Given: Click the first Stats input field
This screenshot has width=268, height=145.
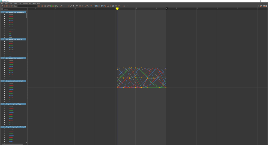Looking at the screenshot, I should click(x=22, y=6).
